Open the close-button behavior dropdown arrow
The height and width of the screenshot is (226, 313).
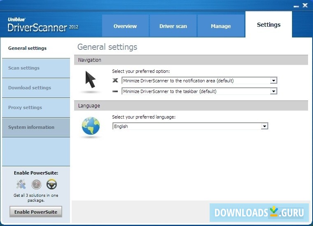click(x=273, y=81)
